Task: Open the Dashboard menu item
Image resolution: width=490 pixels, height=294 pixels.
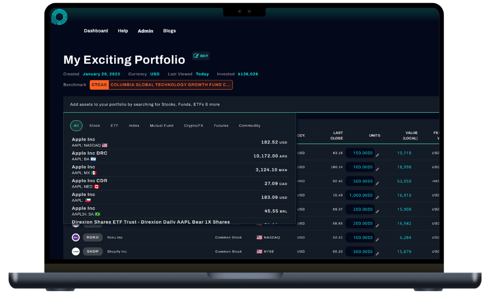Action: tap(96, 30)
